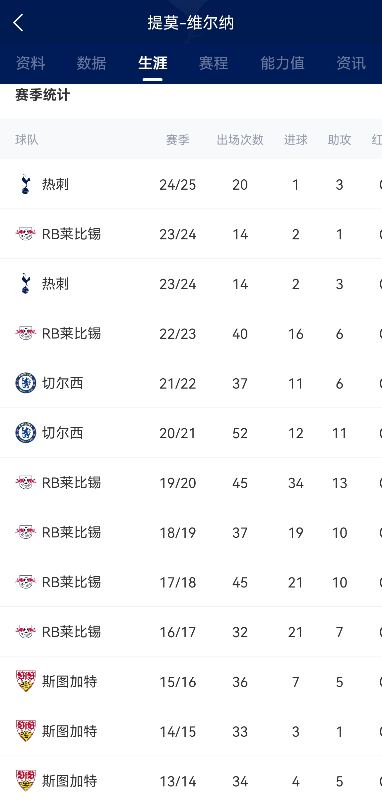Open 斯图加特 team name in 14/15 row
The height and width of the screenshot is (803, 382).
click(70, 731)
